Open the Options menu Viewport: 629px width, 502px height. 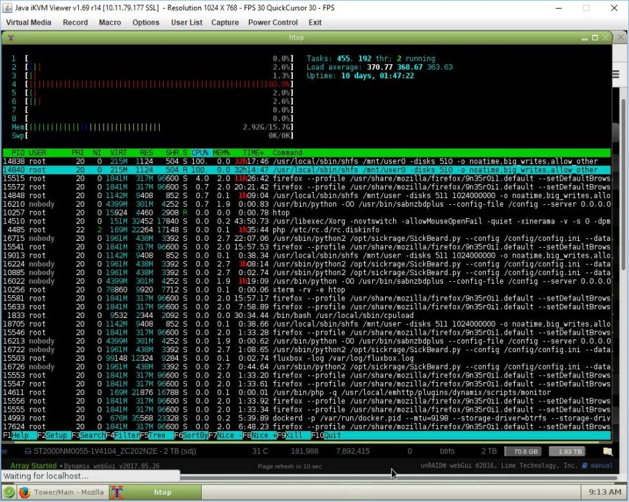pos(146,23)
